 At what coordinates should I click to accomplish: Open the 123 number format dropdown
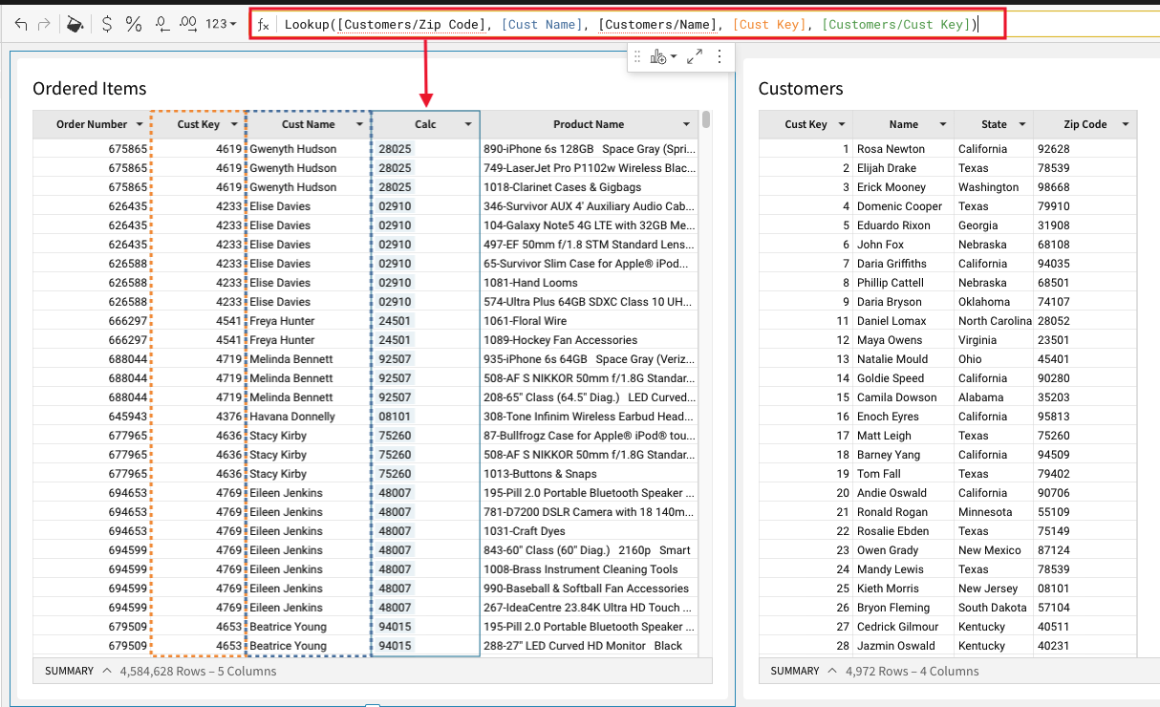pos(221,24)
